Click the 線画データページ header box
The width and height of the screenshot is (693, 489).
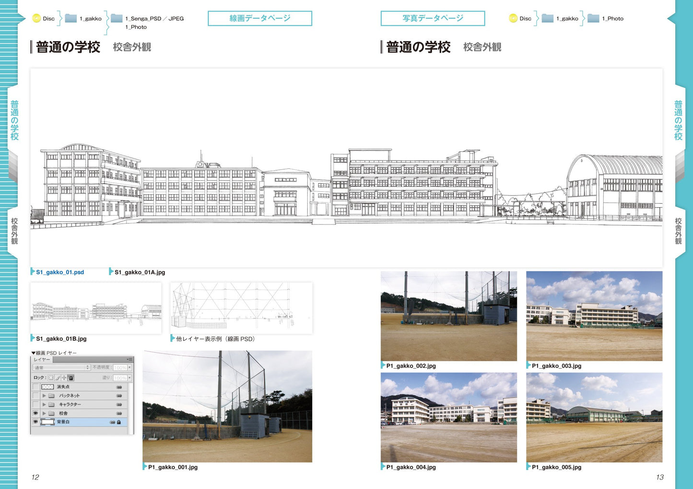[x=259, y=18]
